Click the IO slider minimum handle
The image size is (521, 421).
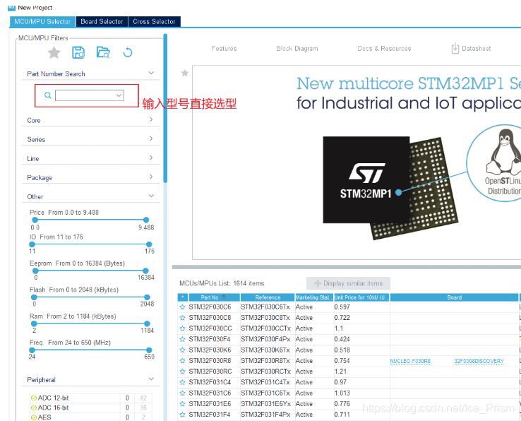click(32, 244)
